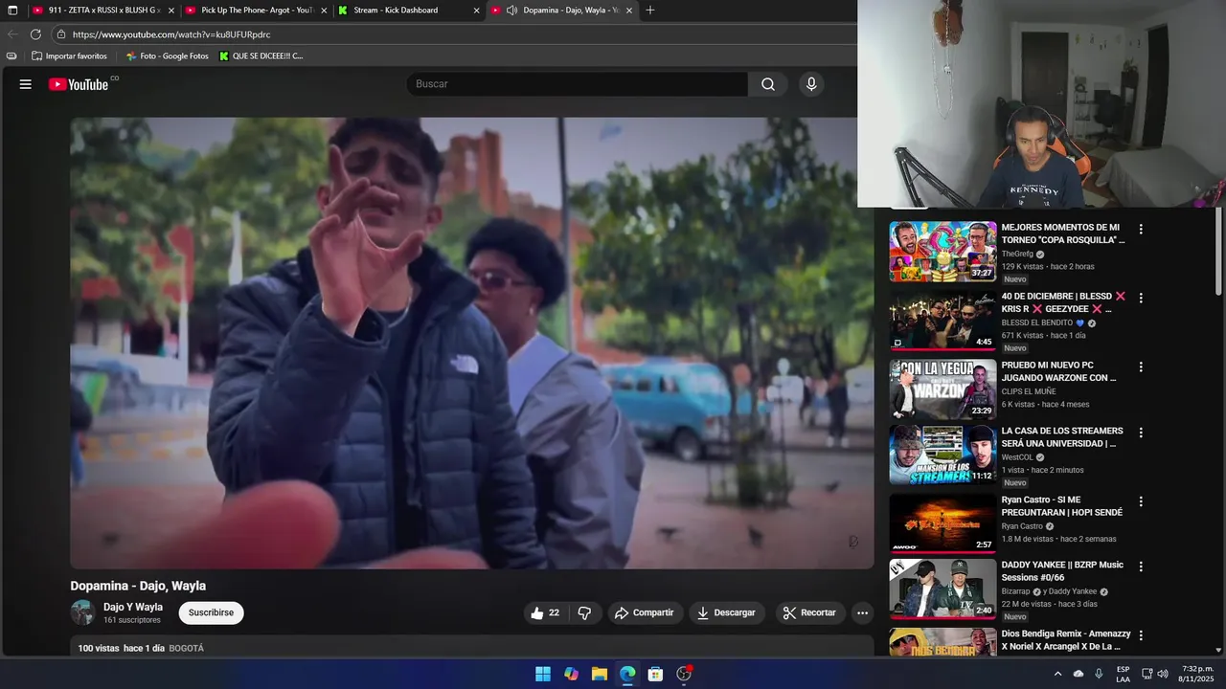This screenshot has width=1226, height=689.
Task: Open the Dios Bendiga Remix video title
Action: coord(1066,640)
